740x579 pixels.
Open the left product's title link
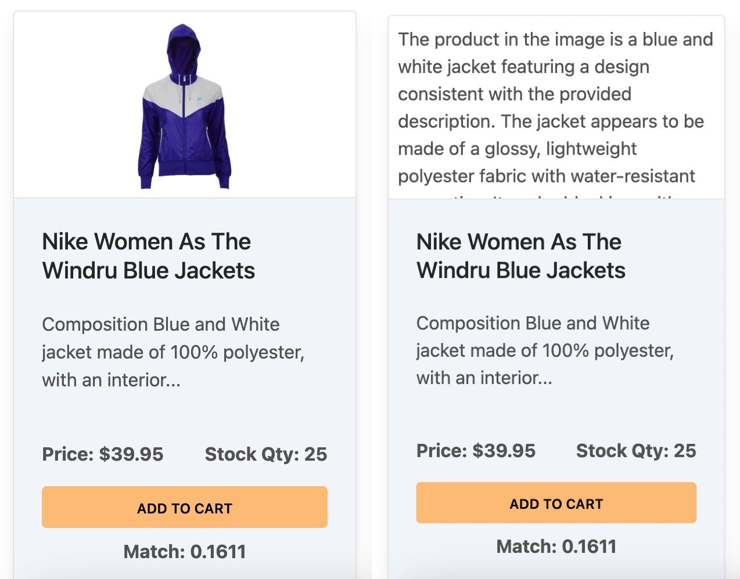(x=148, y=255)
